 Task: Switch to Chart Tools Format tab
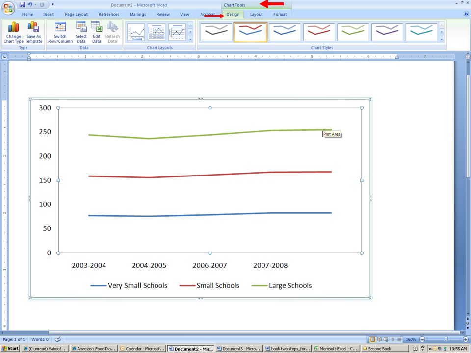(280, 14)
